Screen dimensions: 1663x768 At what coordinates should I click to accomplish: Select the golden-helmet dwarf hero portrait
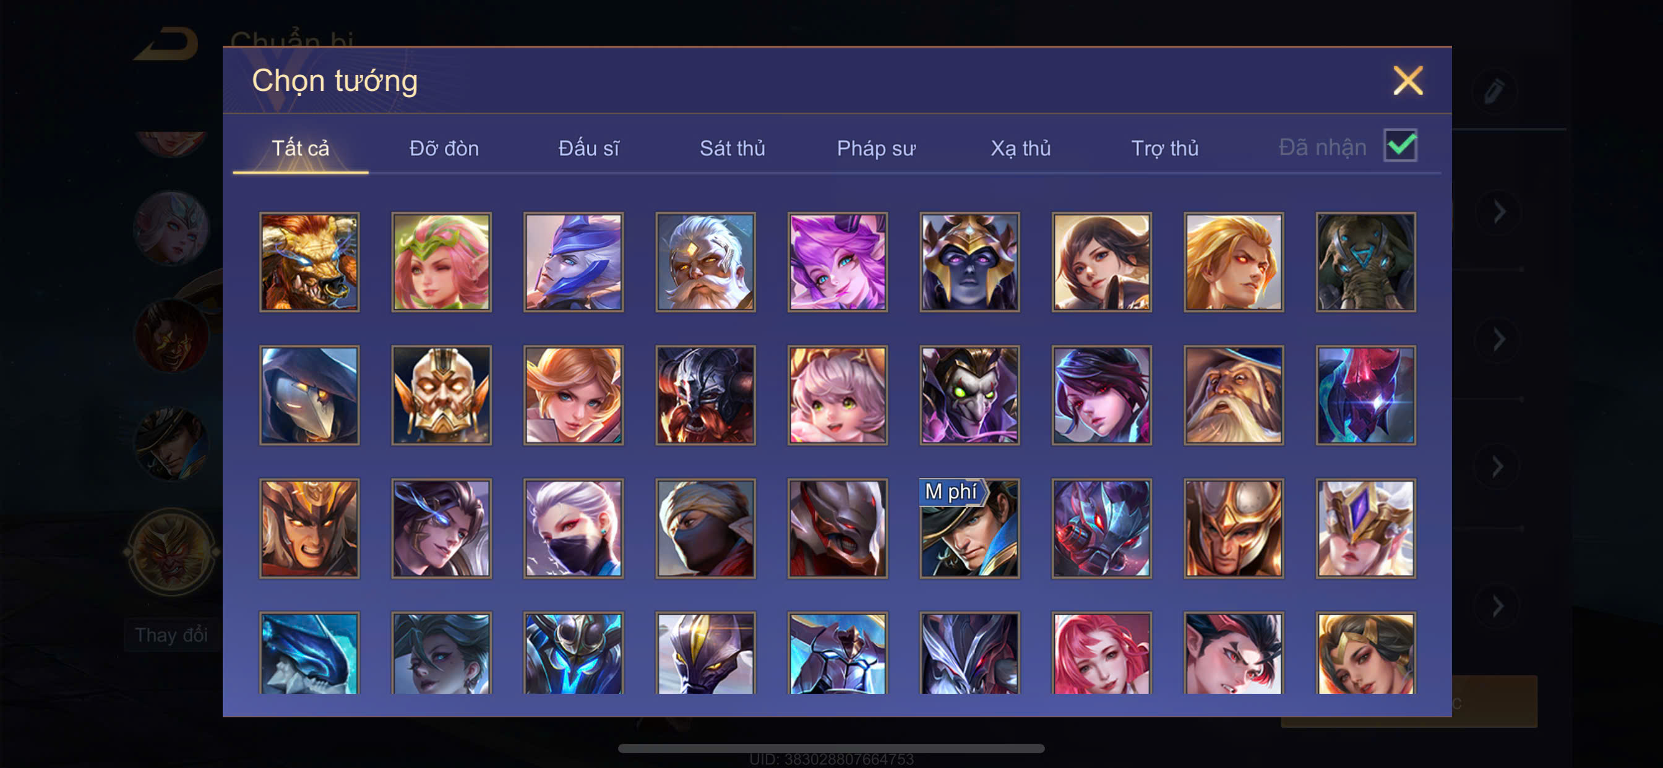coord(442,395)
